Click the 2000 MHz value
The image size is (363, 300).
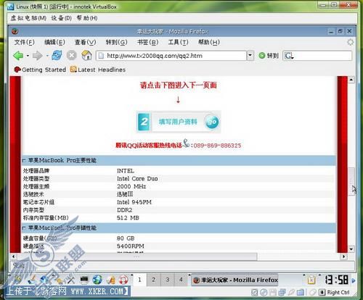tap(131, 186)
